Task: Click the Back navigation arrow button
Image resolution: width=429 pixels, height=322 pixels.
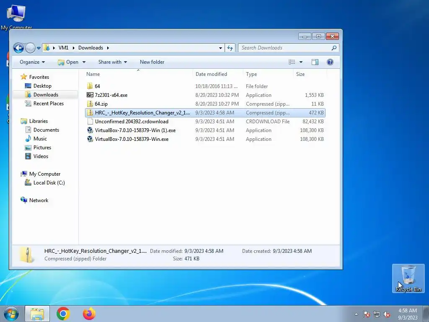Action: 18,48
